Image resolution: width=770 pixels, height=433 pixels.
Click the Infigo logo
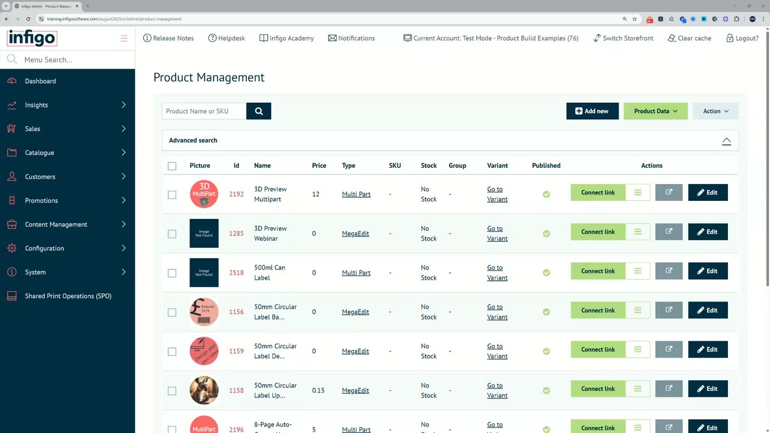(32, 38)
